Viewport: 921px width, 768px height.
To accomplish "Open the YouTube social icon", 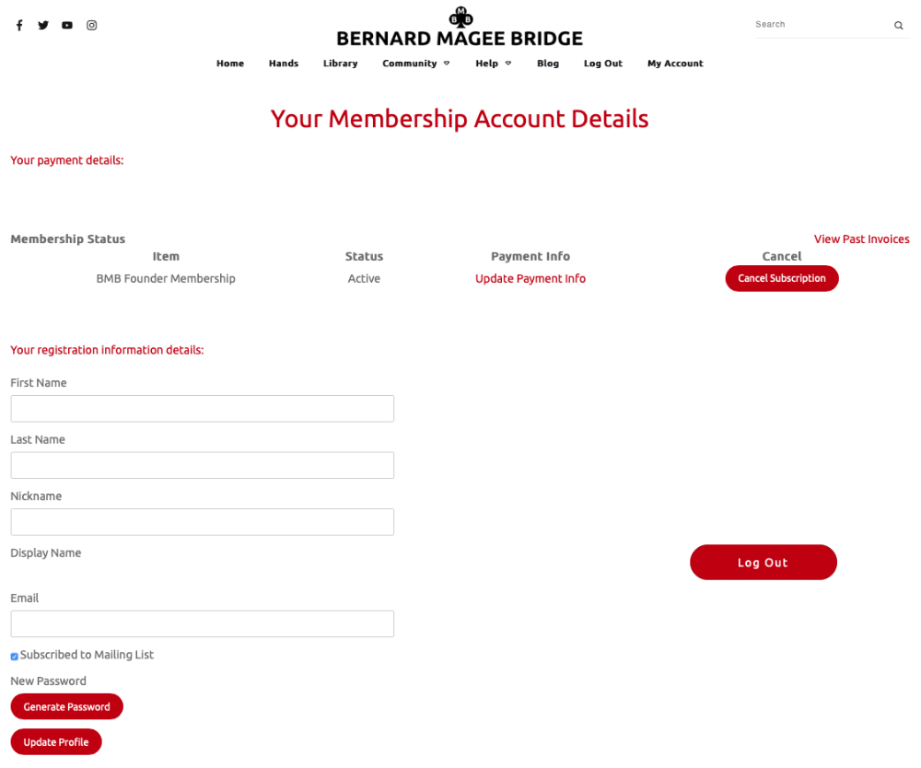I will [x=67, y=26].
